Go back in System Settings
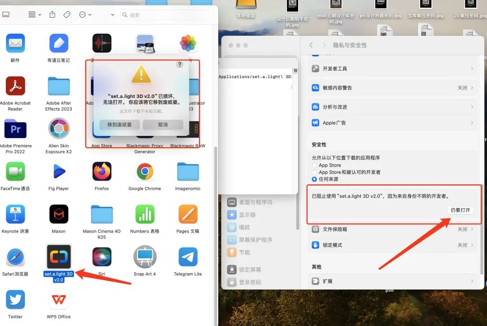Image resolution: width=487 pixels, height=326 pixels. [311, 45]
